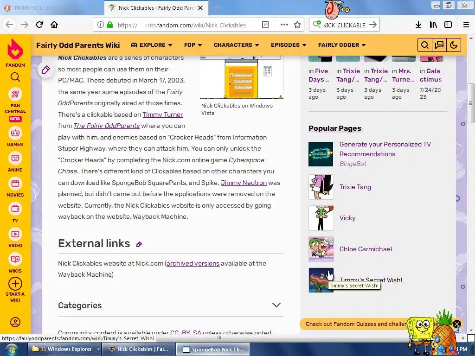Click Start a Wiki plus icon
Viewport: 475px width, 356px height.
coord(15,284)
